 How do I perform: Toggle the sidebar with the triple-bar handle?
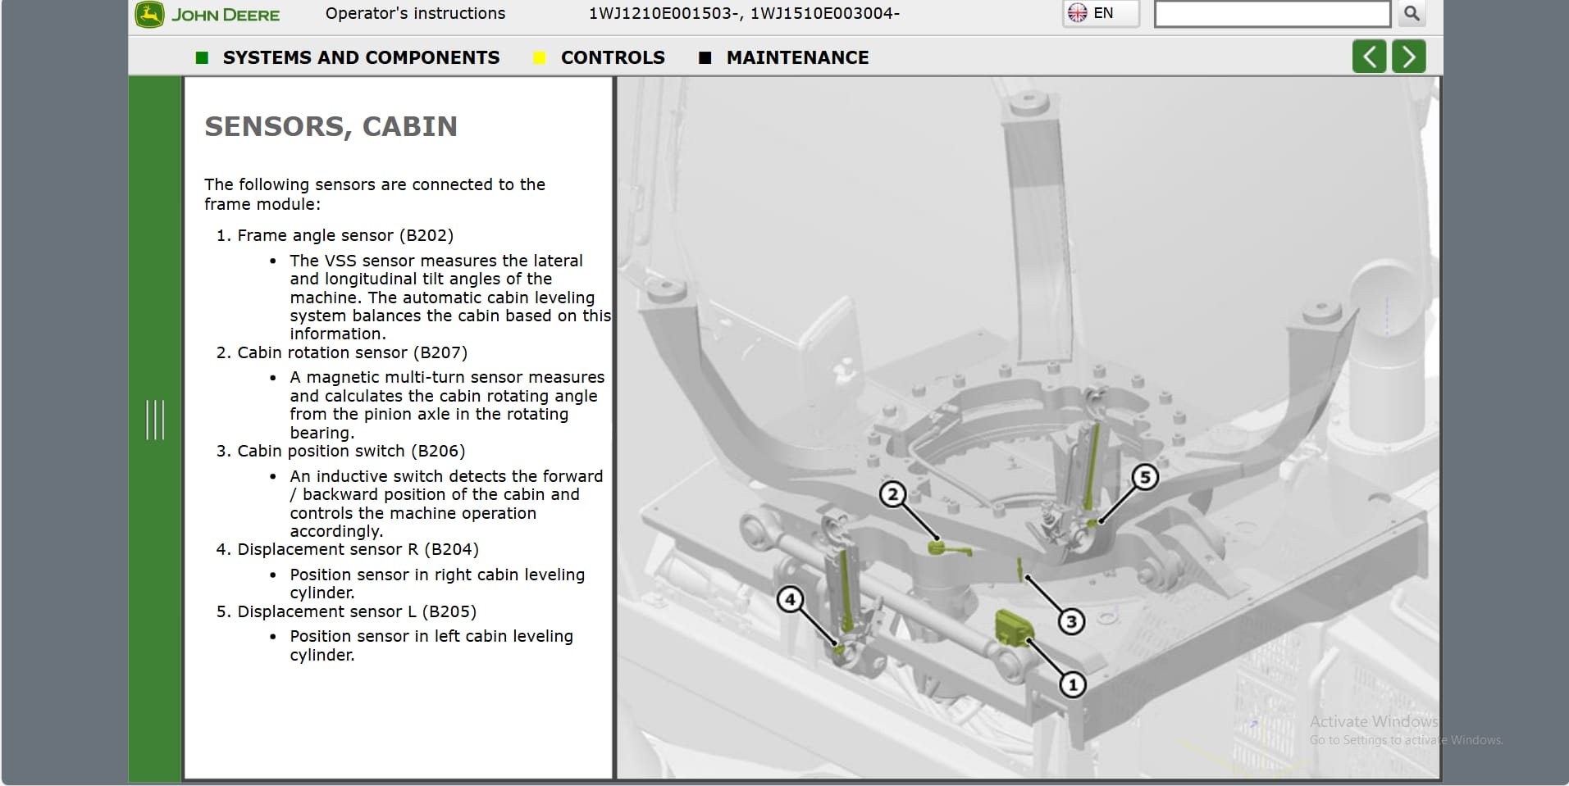click(x=155, y=420)
